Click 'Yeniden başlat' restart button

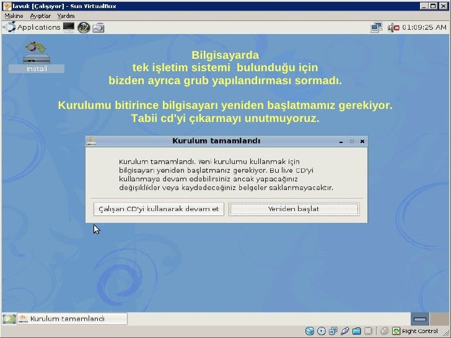(x=294, y=209)
